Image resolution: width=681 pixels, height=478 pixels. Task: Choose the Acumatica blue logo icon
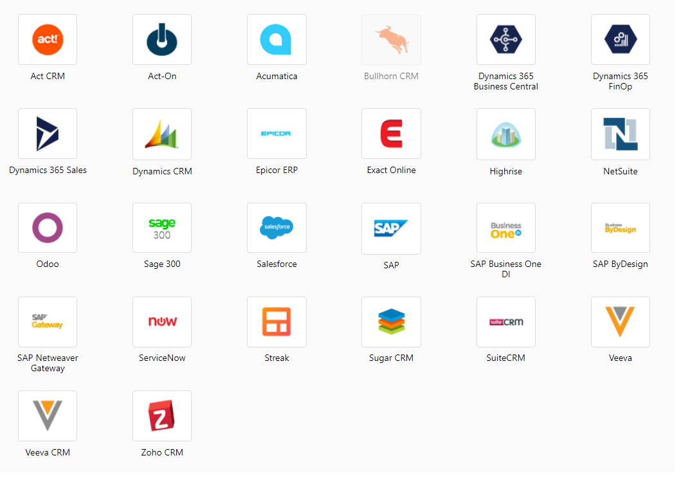click(277, 39)
